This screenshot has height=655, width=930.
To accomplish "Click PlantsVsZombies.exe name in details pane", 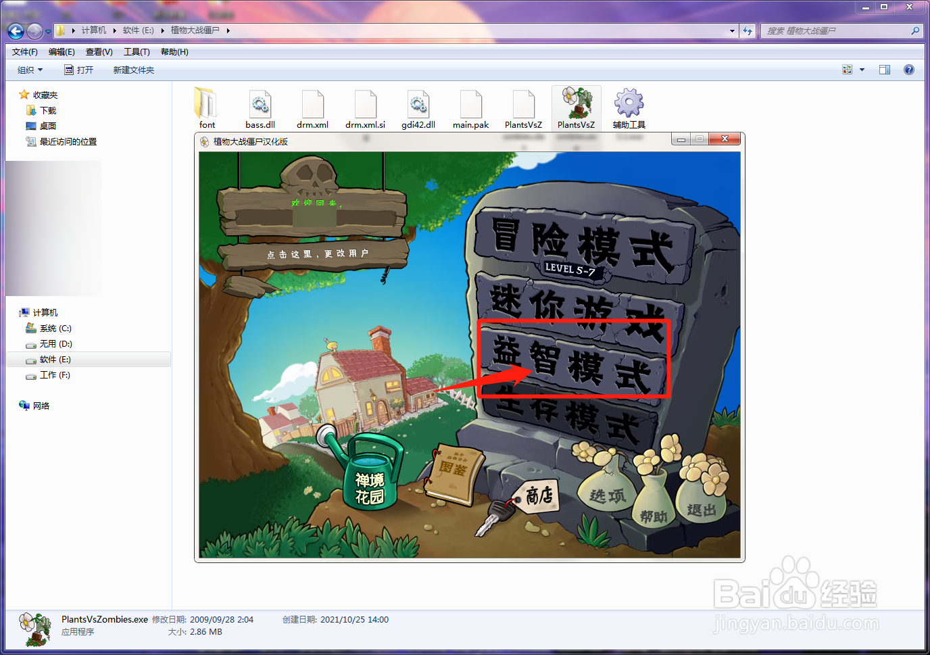I will (x=105, y=619).
